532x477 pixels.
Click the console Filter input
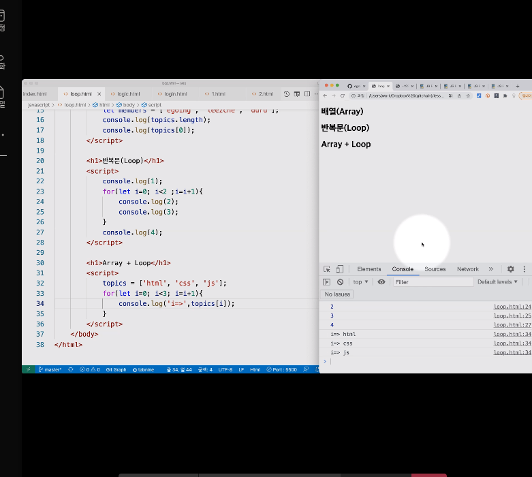(433, 282)
